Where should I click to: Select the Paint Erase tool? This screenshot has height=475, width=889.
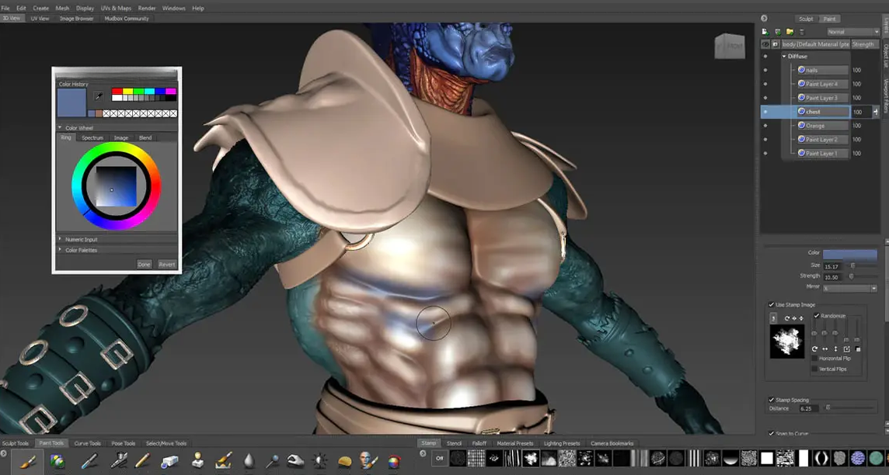(x=169, y=461)
